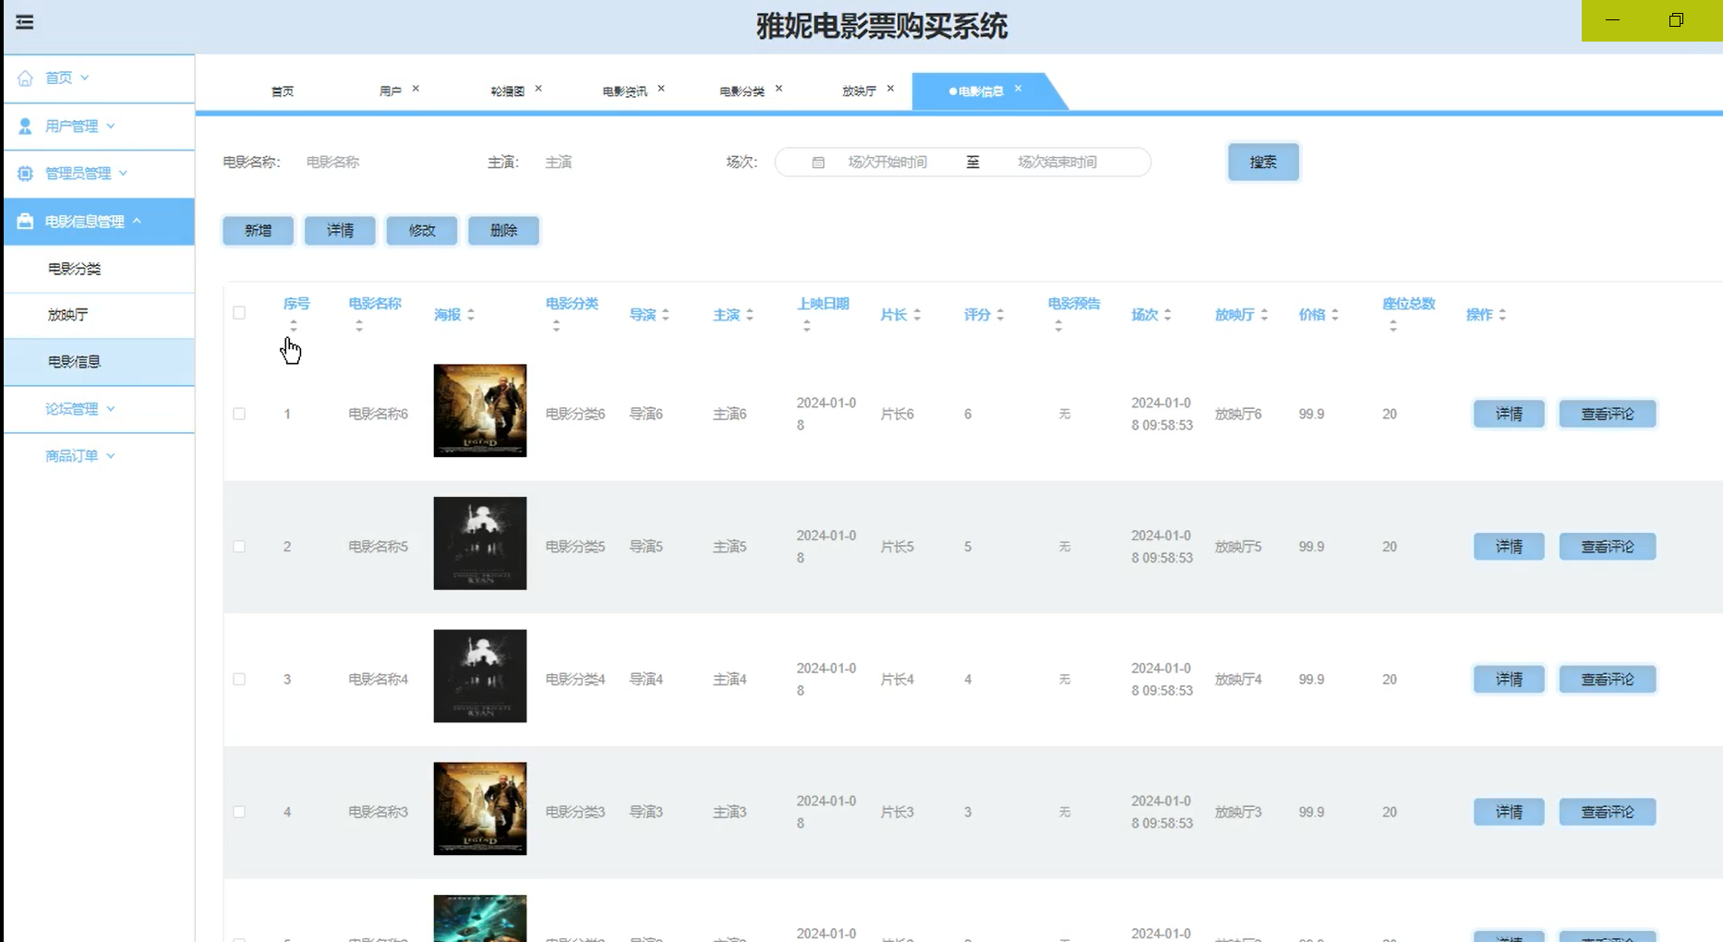Click the chip icon beside 管理员管理
Viewport: 1723px width, 942px height.
tap(25, 174)
